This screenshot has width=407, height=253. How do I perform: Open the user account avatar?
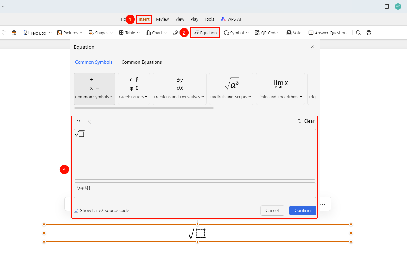[398, 6]
